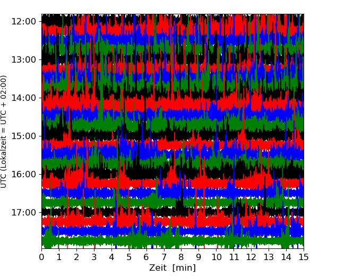
Task: Click the 13:00 y-axis tick label
Action: pyautogui.click(x=23, y=59)
